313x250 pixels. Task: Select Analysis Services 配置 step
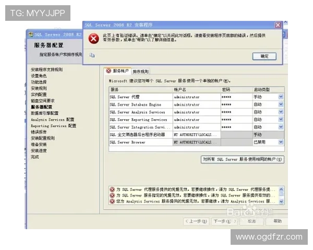click(x=53, y=120)
